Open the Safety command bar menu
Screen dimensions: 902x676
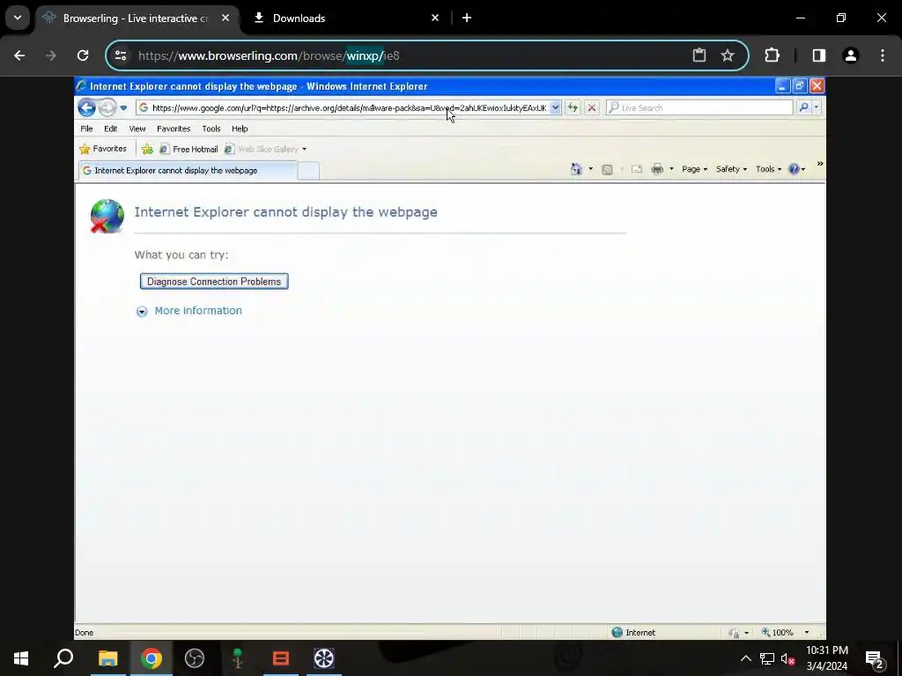point(731,169)
